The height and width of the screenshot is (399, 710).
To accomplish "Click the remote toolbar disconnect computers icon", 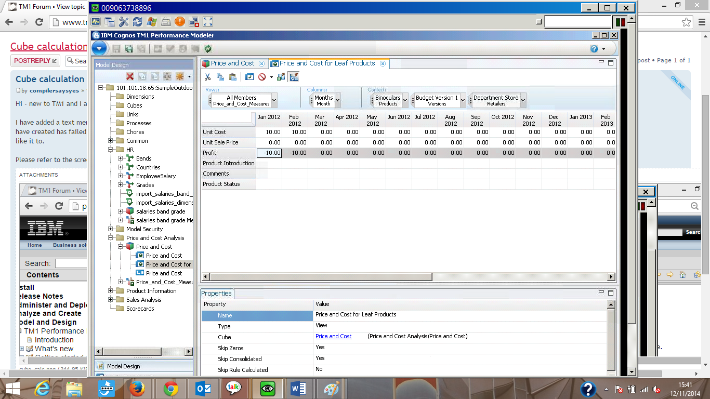I will (x=194, y=22).
